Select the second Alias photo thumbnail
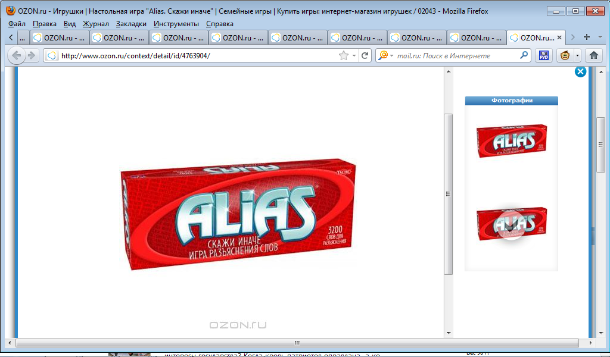610x357 pixels. pyautogui.click(x=512, y=224)
